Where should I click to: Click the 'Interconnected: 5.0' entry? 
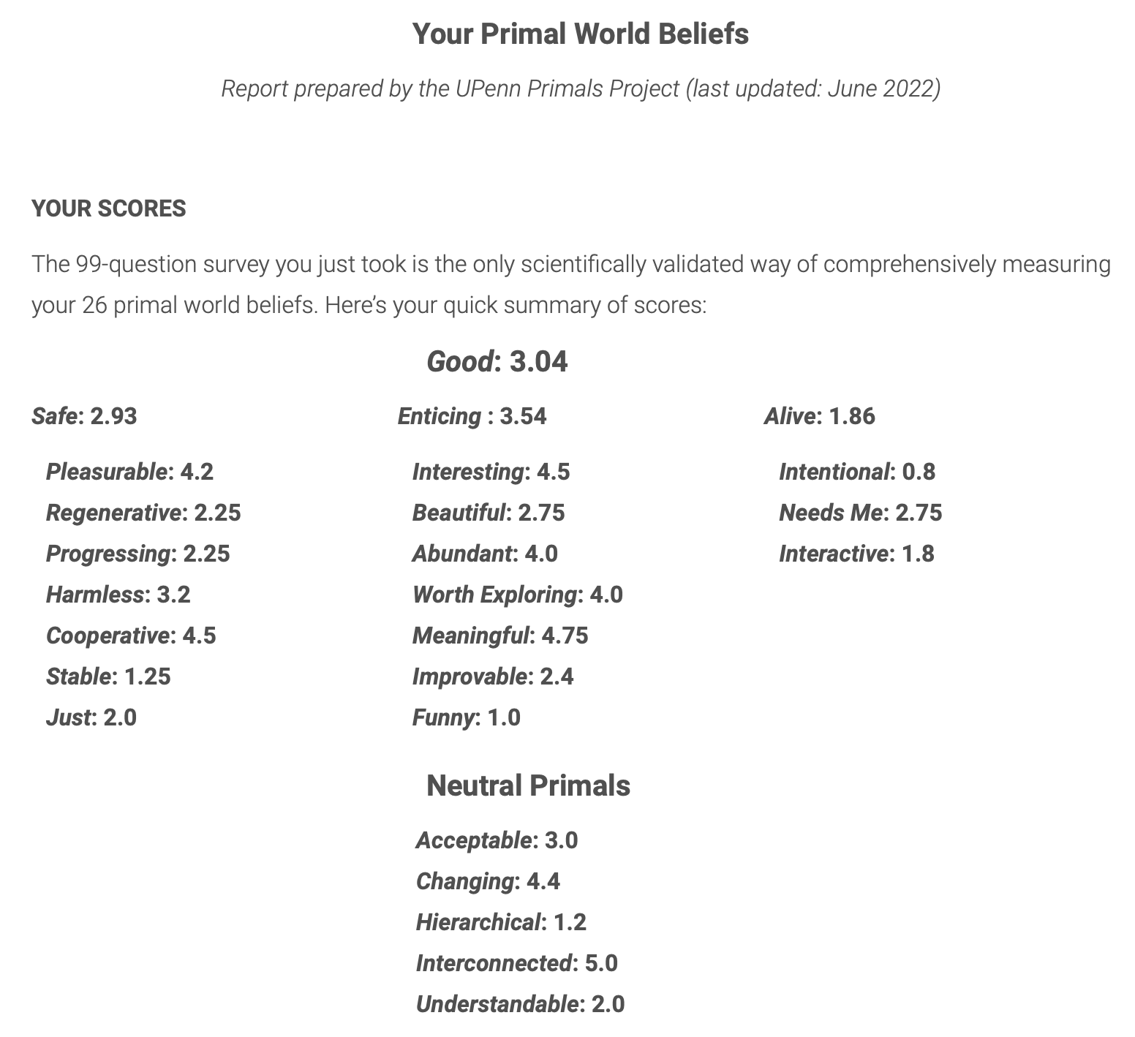click(516, 963)
